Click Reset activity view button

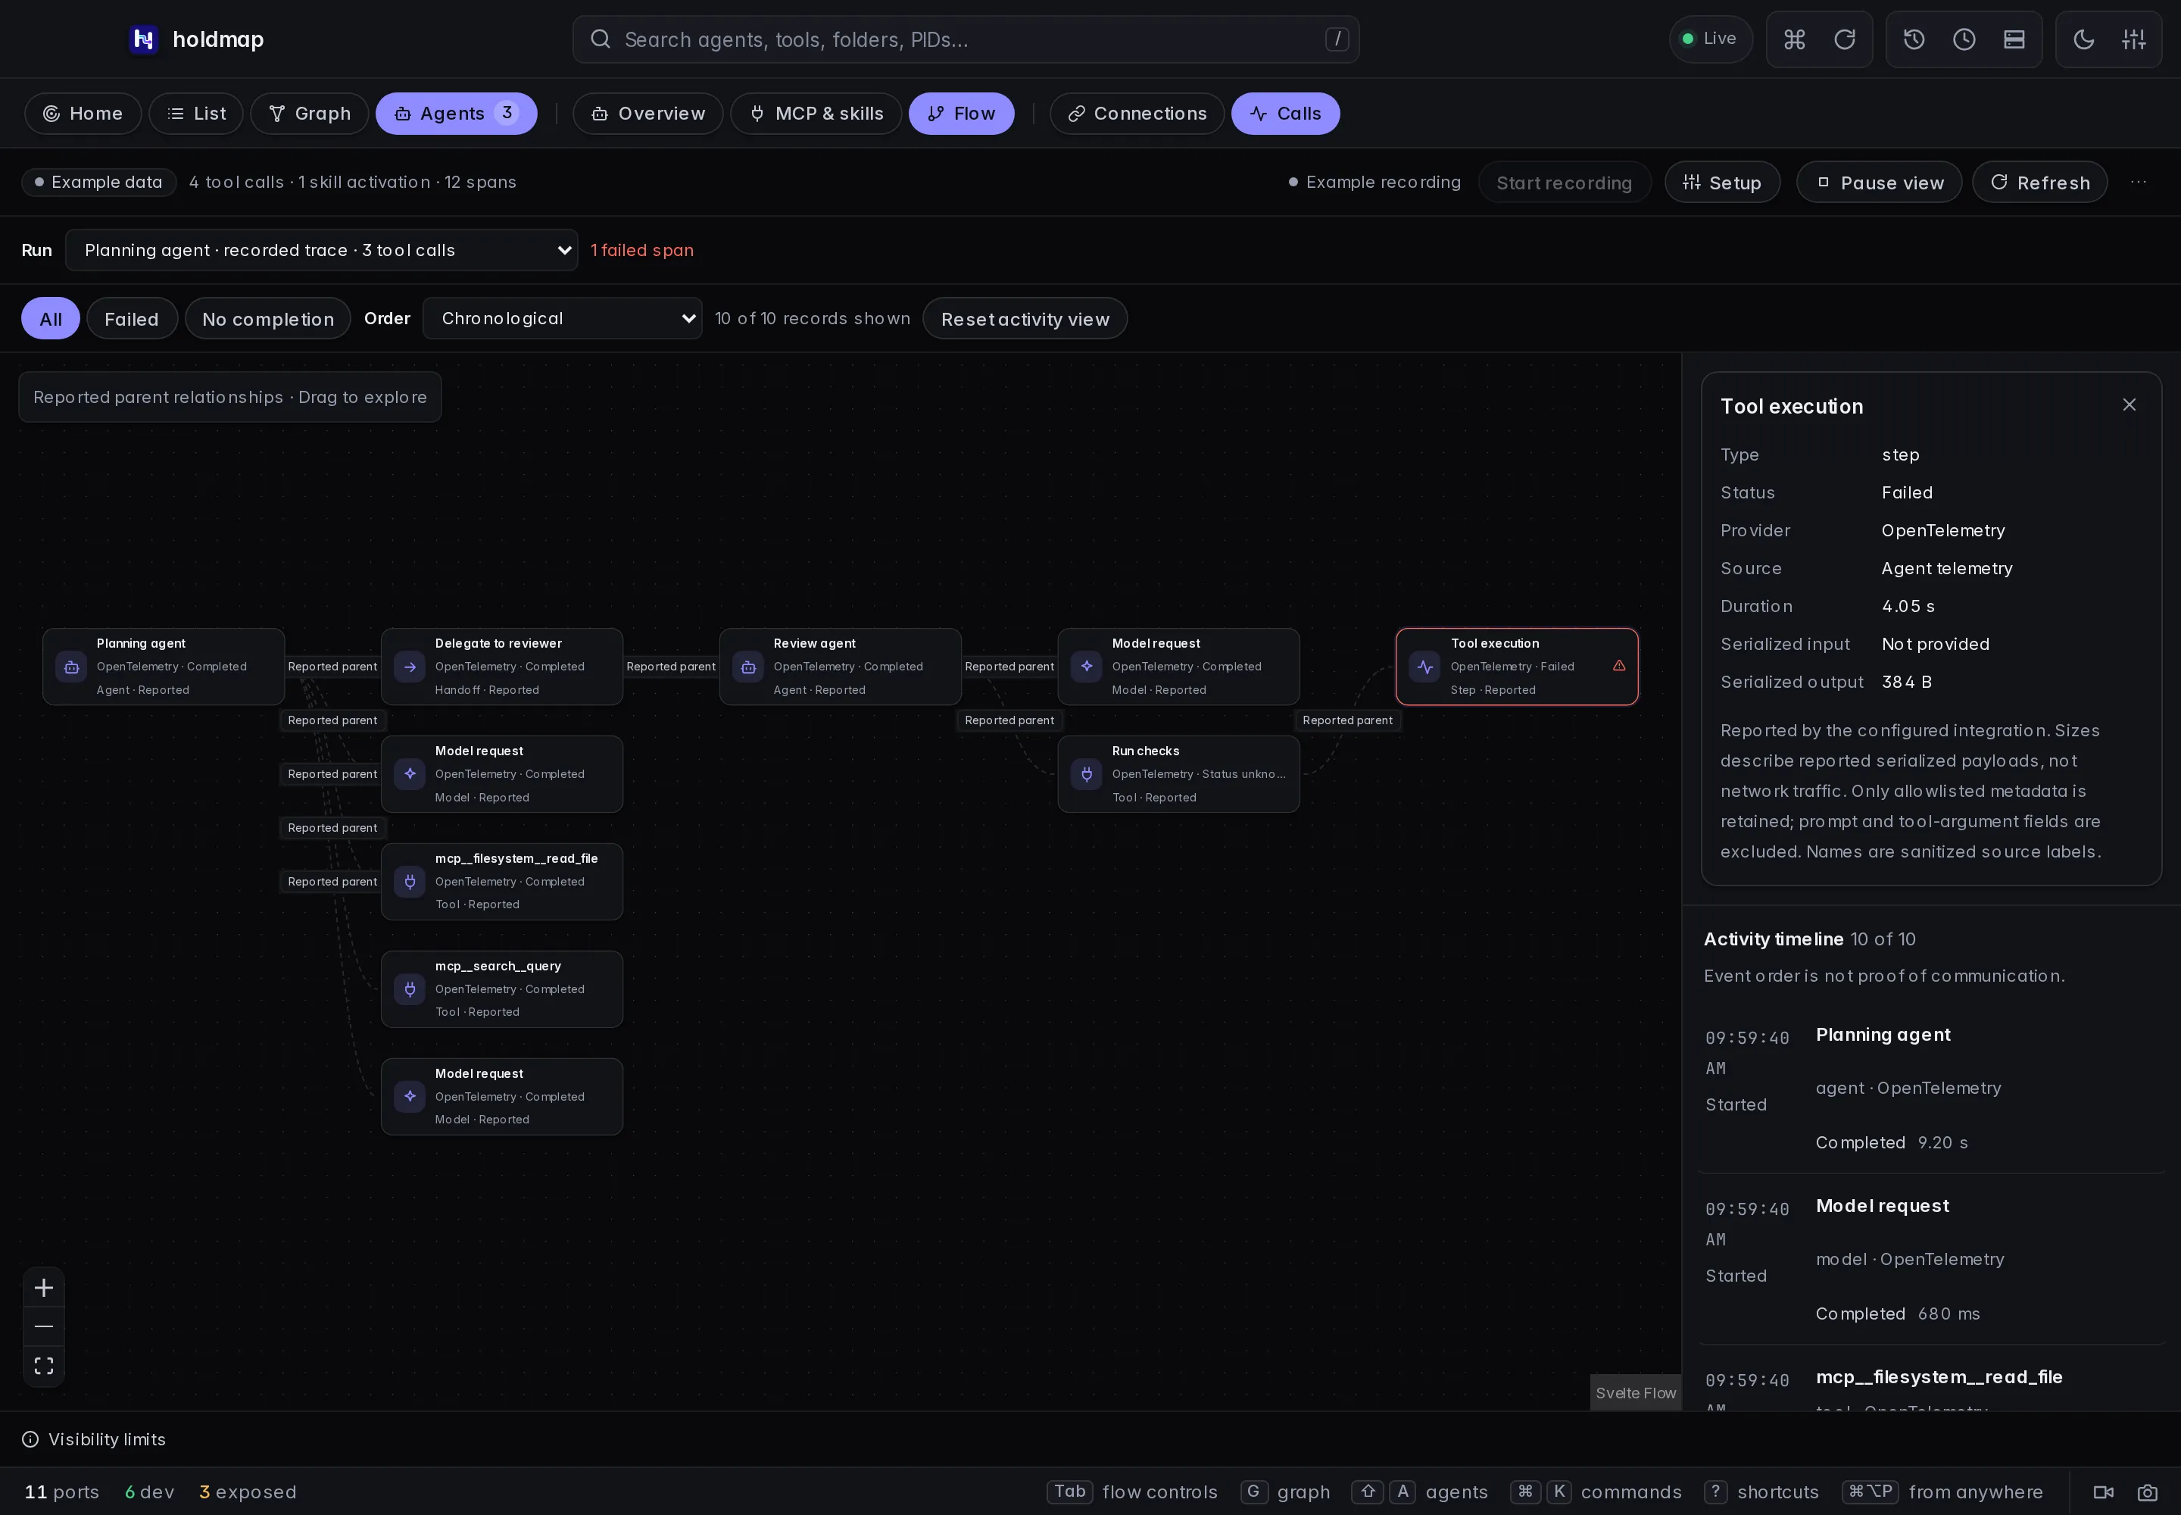coord(1025,319)
